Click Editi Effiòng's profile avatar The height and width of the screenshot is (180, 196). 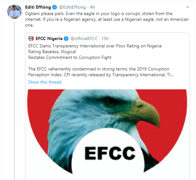pyautogui.click(x=13, y=11)
